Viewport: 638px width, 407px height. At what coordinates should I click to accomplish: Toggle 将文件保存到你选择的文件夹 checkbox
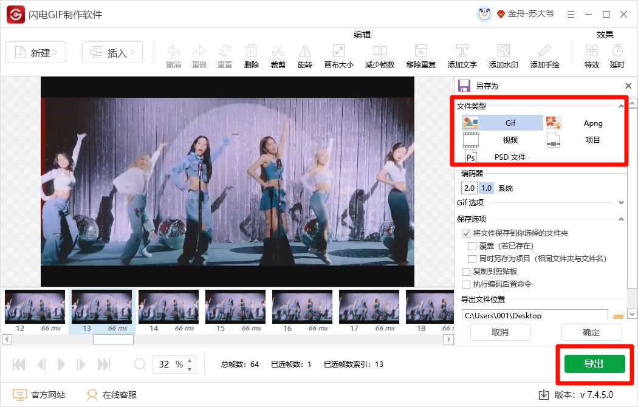[x=466, y=233]
